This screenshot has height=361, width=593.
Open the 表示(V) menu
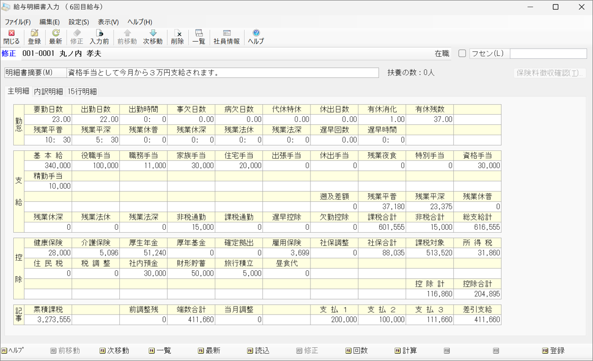tap(107, 22)
